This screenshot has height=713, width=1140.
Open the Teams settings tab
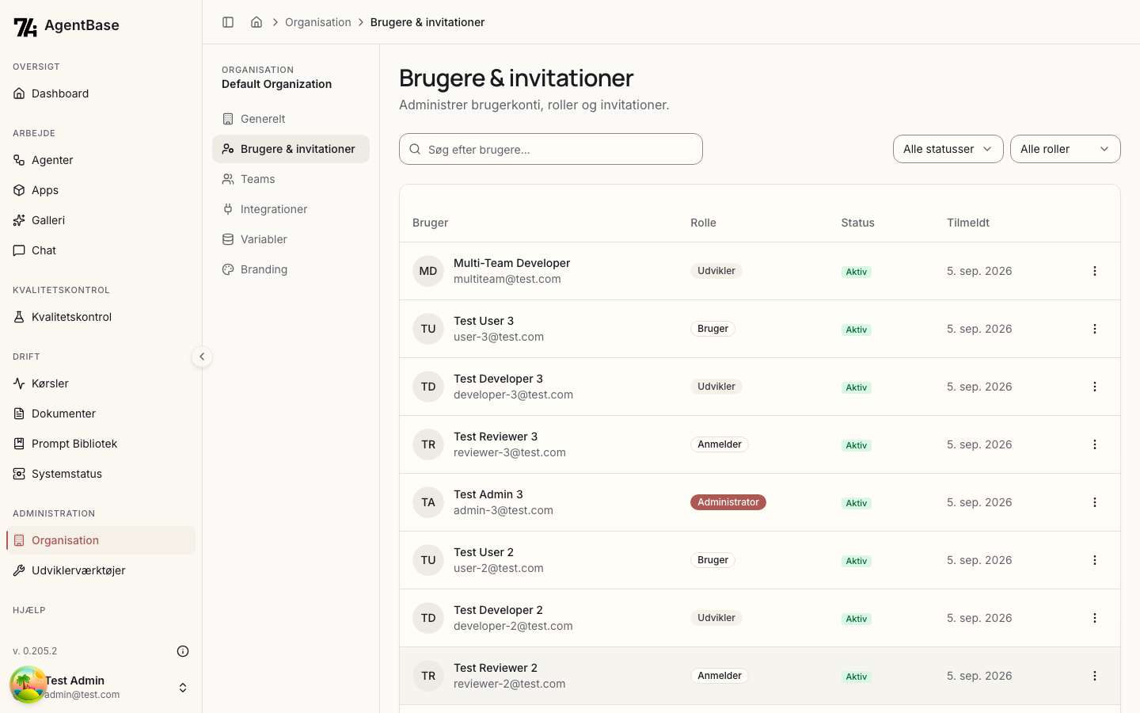(291, 179)
